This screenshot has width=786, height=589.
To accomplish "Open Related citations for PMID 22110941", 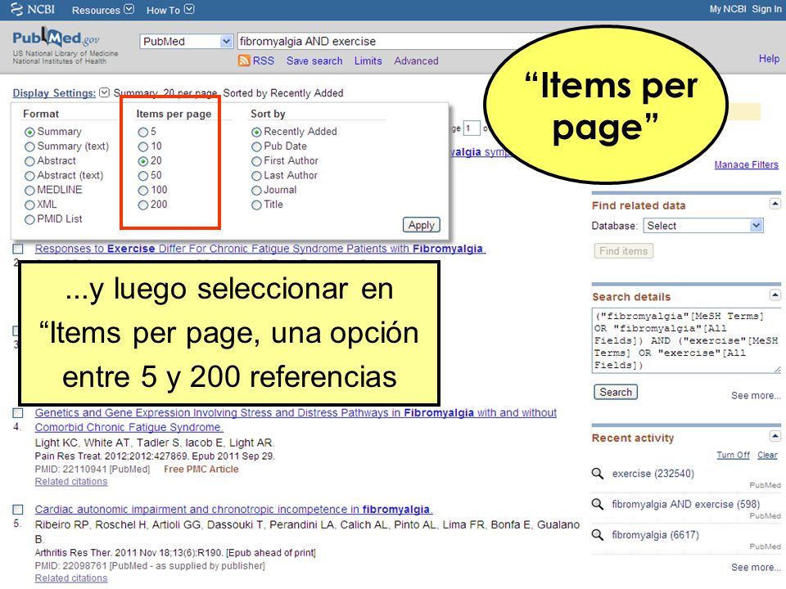I will 71,481.
